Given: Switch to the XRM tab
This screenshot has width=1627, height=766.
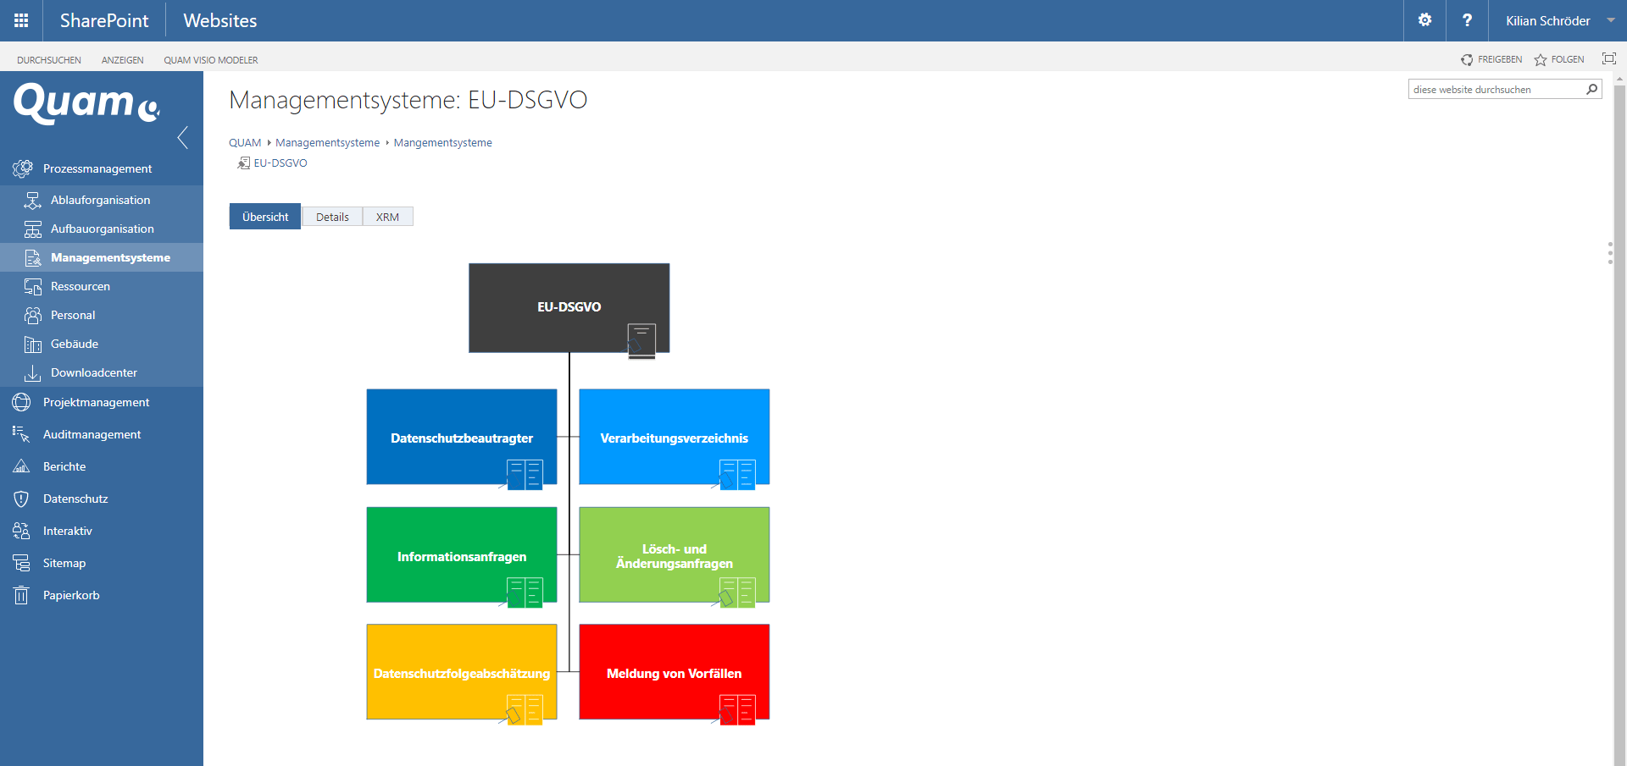Looking at the screenshot, I should [387, 217].
